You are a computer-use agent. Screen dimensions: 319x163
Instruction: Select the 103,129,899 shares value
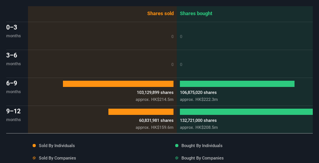155,92
